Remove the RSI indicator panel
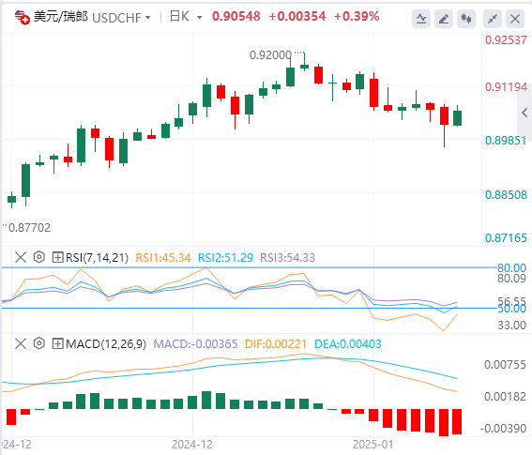 click(21, 257)
